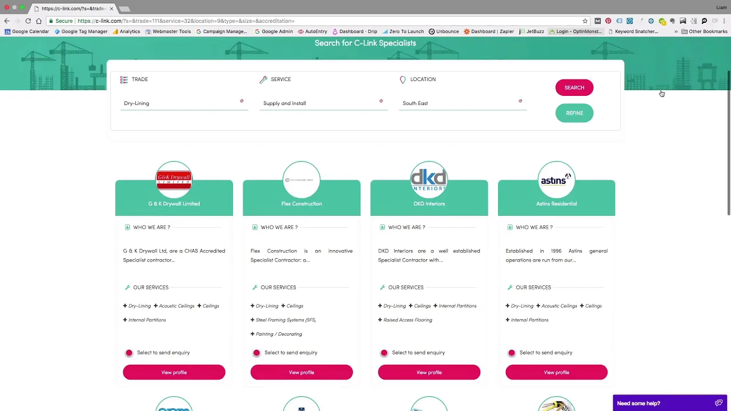
Task: Select Astins Residential to send enquiry
Action: click(x=512, y=353)
